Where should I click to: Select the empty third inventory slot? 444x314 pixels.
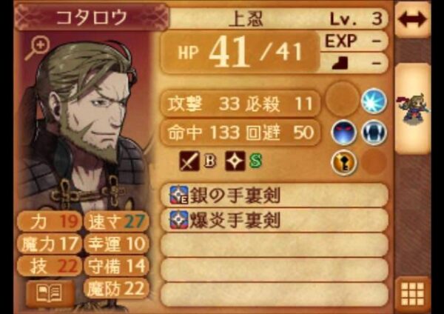[274, 245]
